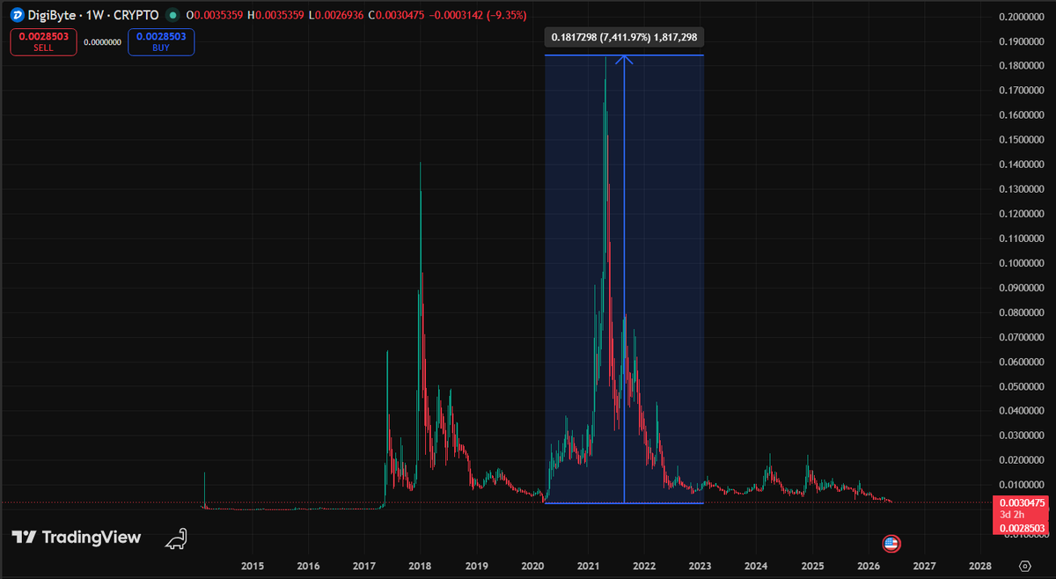This screenshot has width=1056, height=579.
Task: Click the 0.2000000 price scale label
Action: point(1023,17)
